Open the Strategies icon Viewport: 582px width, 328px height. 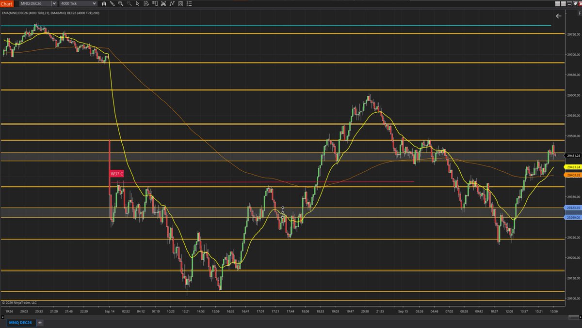(180, 3)
